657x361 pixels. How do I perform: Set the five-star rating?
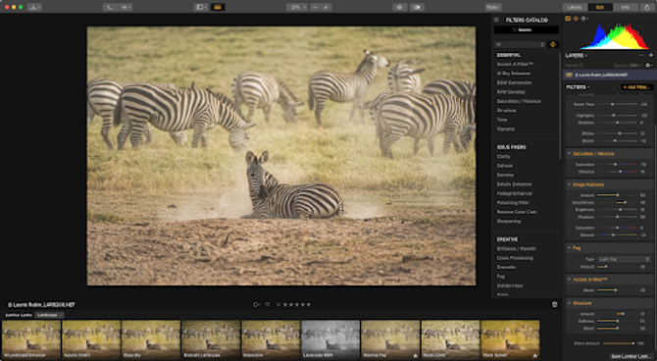(x=309, y=304)
